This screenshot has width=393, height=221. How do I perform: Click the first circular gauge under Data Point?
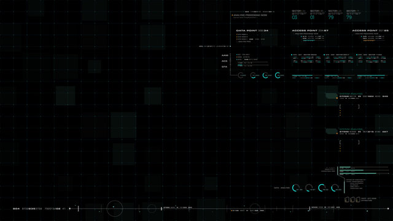click(x=241, y=75)
